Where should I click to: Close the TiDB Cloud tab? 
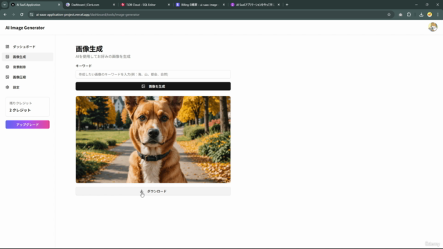169,5
